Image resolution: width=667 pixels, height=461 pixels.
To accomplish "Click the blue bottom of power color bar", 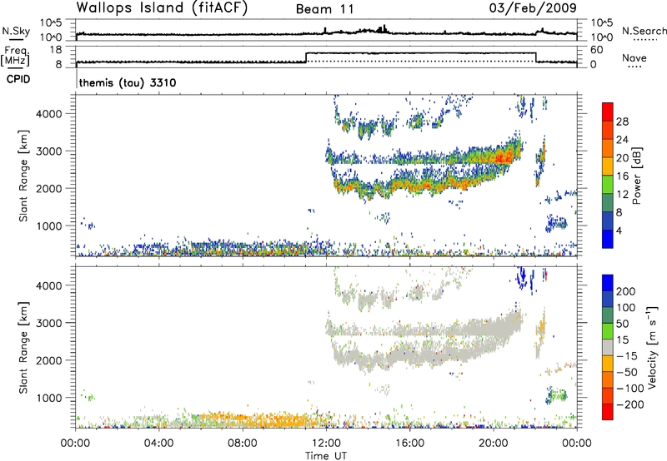I will [608, 239].
